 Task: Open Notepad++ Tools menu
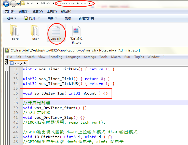103,57
